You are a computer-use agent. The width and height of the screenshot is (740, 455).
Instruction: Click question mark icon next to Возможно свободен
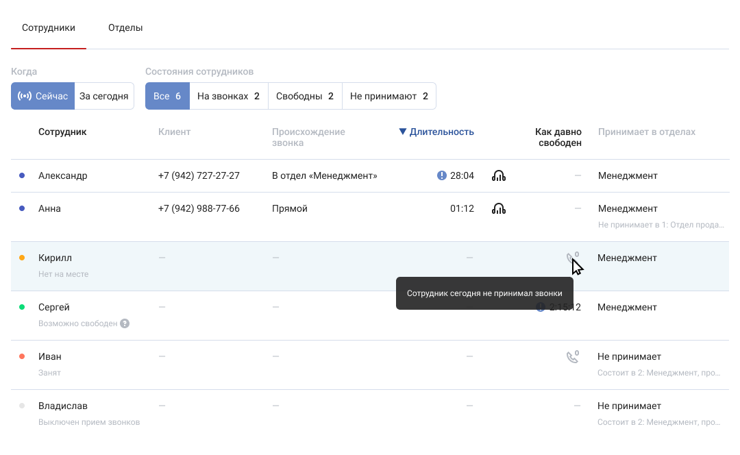[x=125, y=323]
